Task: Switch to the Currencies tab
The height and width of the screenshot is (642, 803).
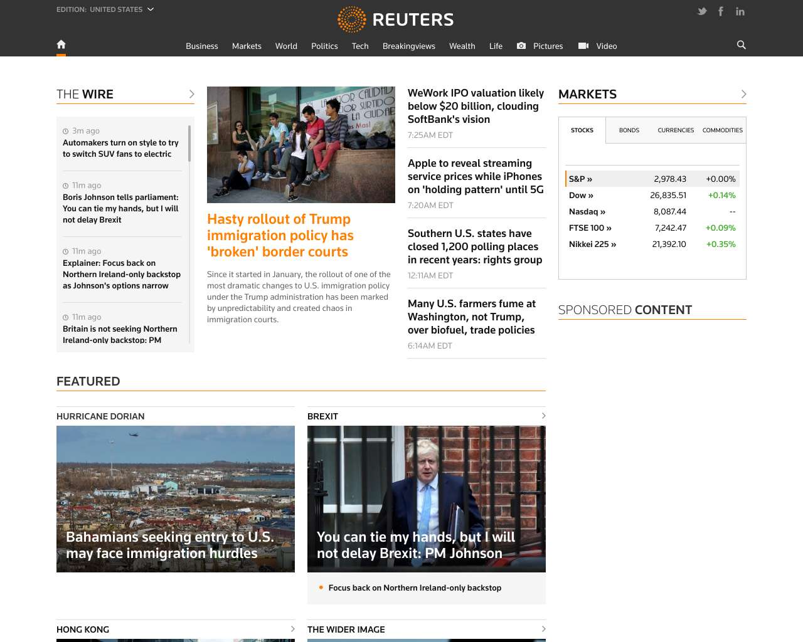Action: coord(676,130)
